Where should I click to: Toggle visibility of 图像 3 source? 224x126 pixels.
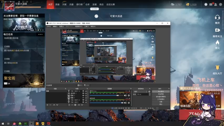pyautogui.click(x=83, y=98)
